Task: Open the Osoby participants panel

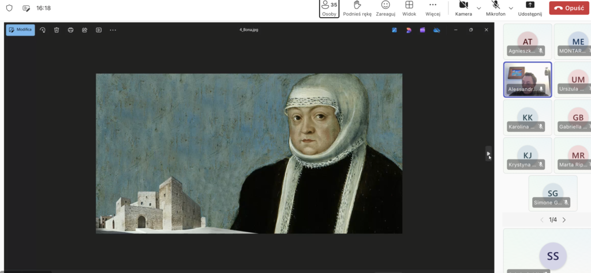Action: tap(329, 9)
